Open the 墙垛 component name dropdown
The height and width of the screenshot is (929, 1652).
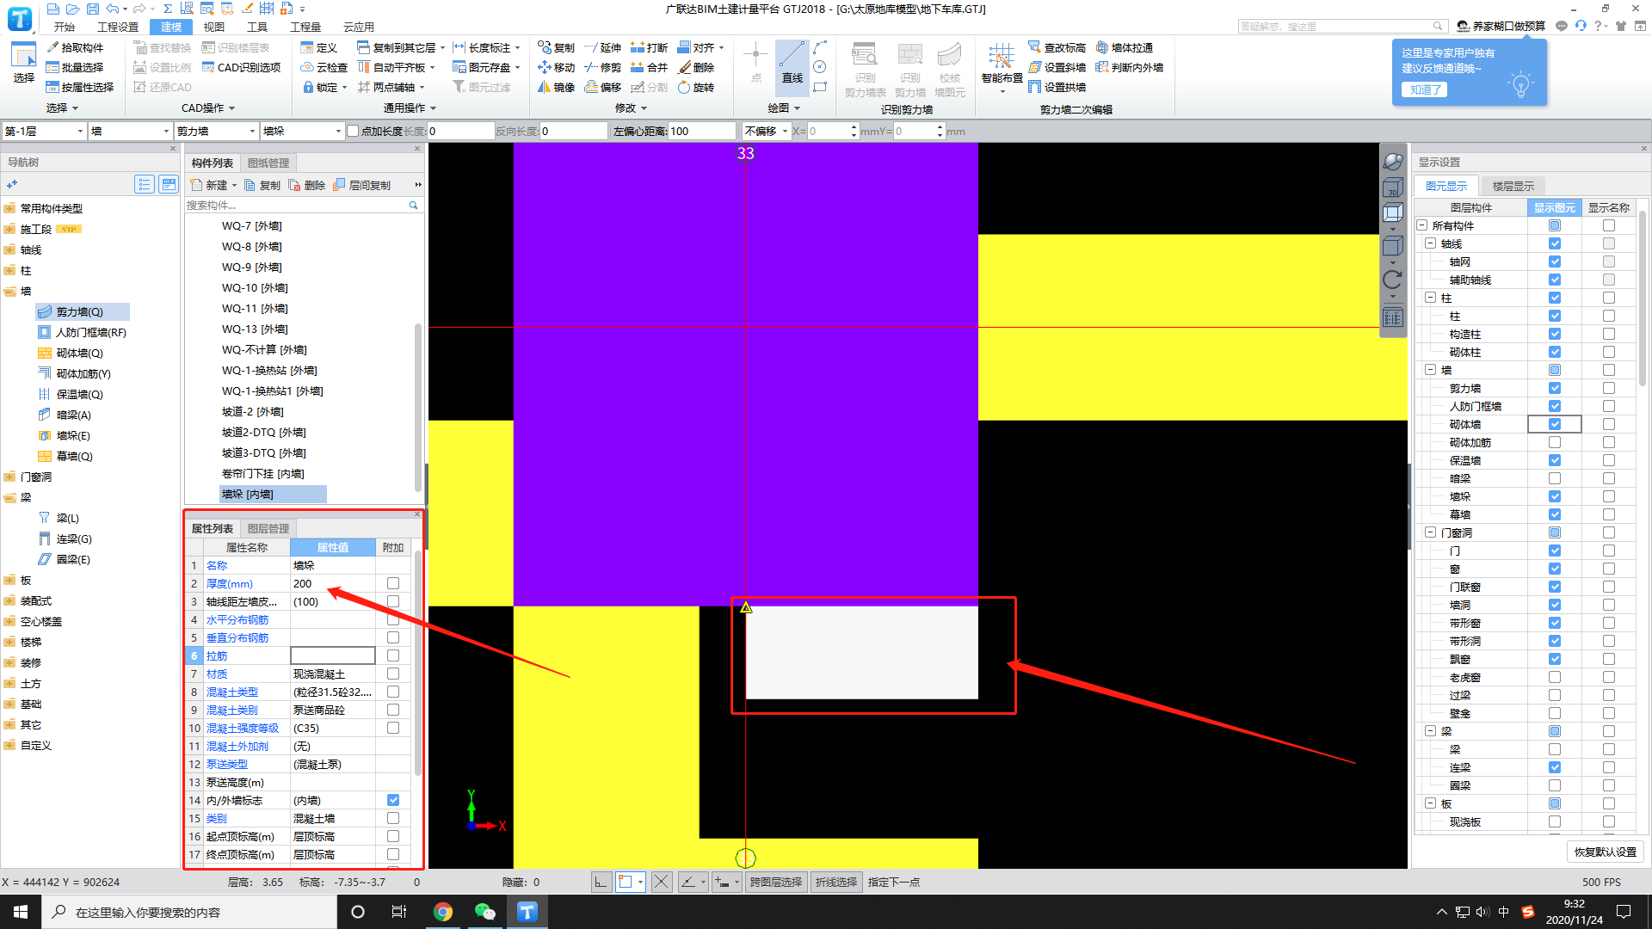(302, 131)
